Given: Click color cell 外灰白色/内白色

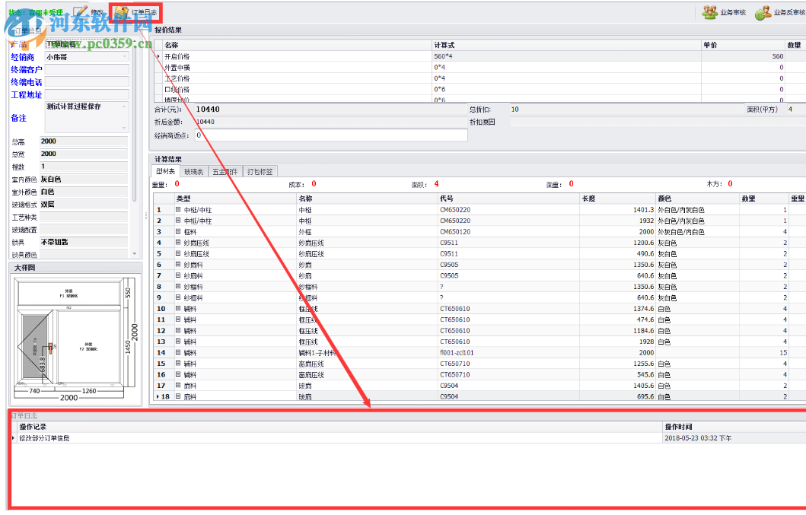Looking at the screenshot, I should point(697,232).
